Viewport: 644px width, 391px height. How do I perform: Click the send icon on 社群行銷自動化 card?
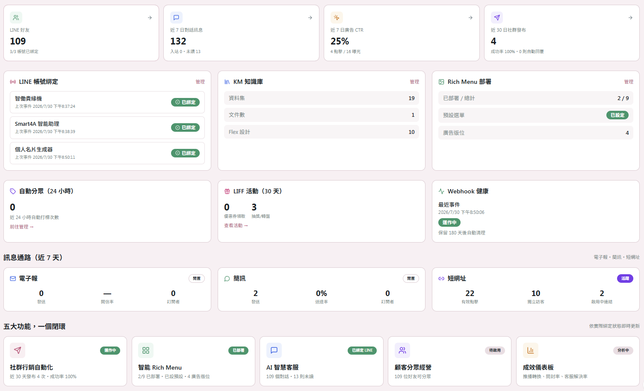pyautogui.click(x=18, y=350)
